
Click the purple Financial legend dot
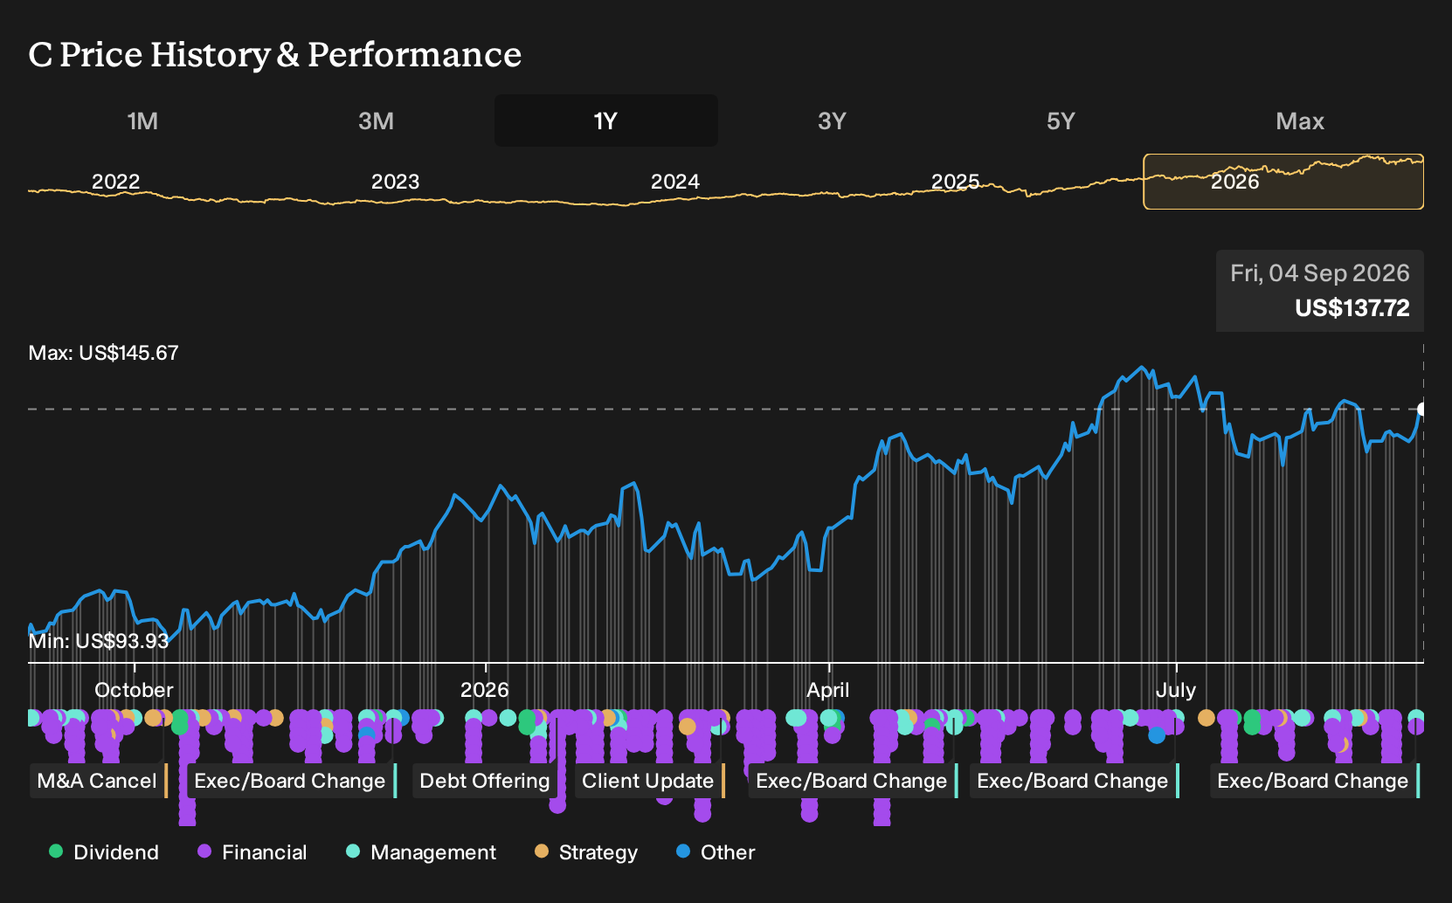pyautogui.click(x=204, y=851)
